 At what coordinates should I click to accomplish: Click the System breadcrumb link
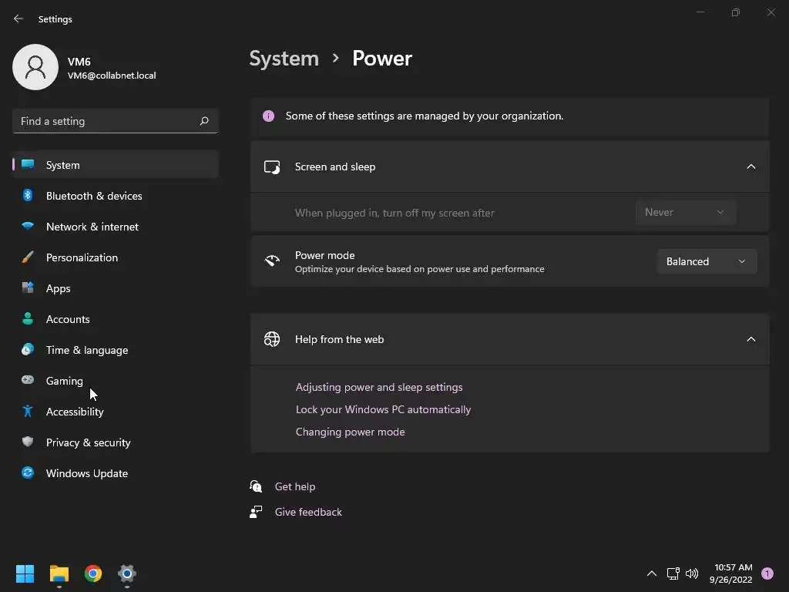284,59
